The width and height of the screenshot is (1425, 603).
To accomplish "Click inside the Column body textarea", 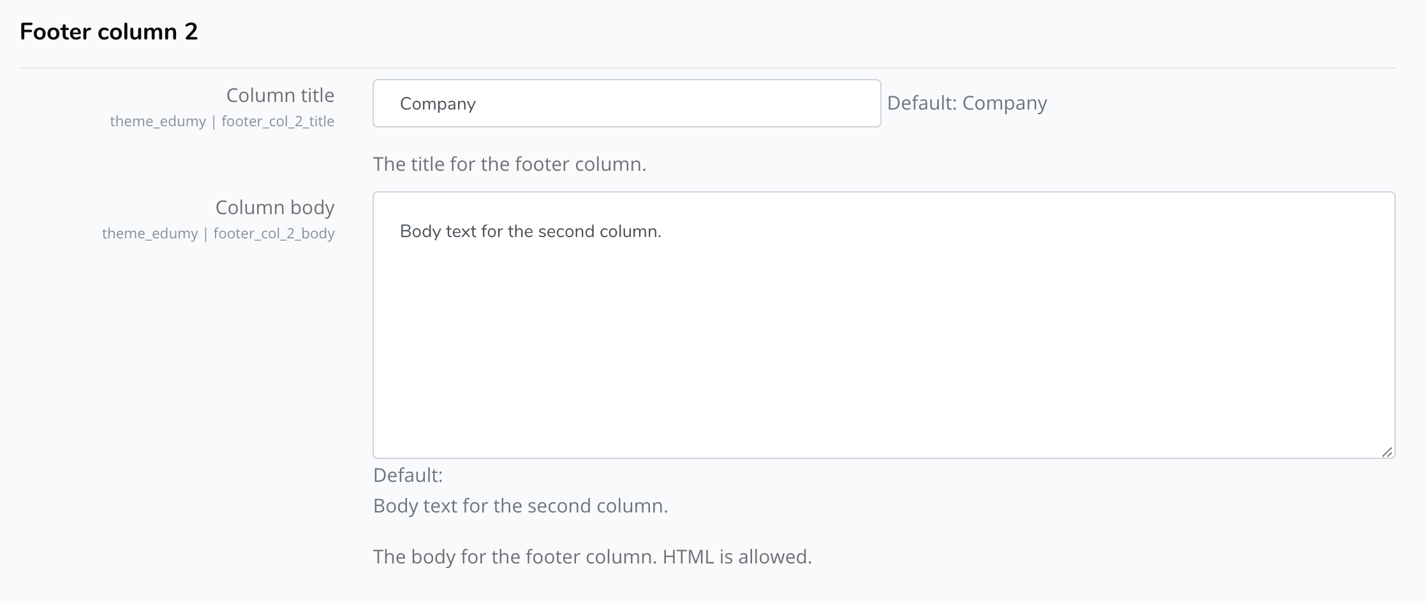I will pyautogui.click(x=883, y=325).
